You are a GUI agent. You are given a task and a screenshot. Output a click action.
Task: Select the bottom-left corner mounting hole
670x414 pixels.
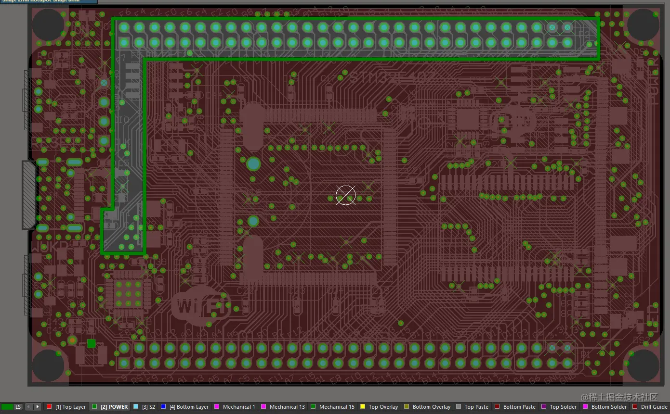tap(48, 365)
